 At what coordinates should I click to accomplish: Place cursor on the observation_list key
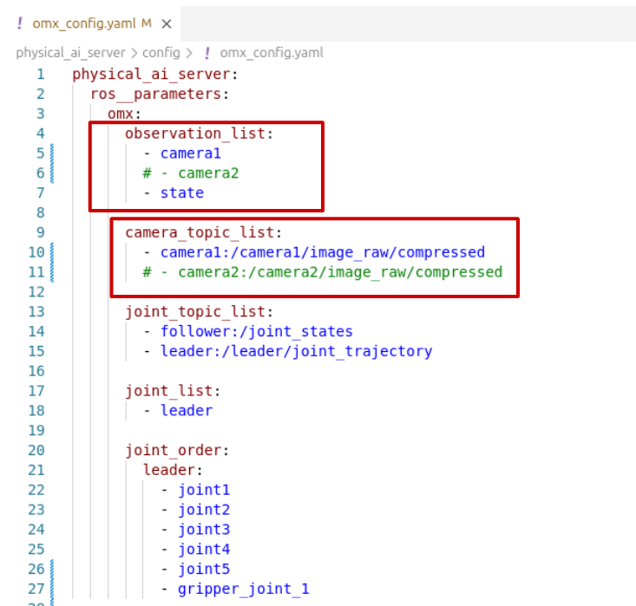coord(198,134)
